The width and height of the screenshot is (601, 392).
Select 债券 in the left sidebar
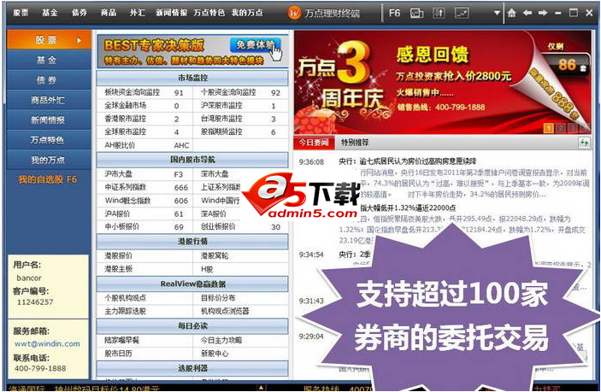tap(49, 80)
